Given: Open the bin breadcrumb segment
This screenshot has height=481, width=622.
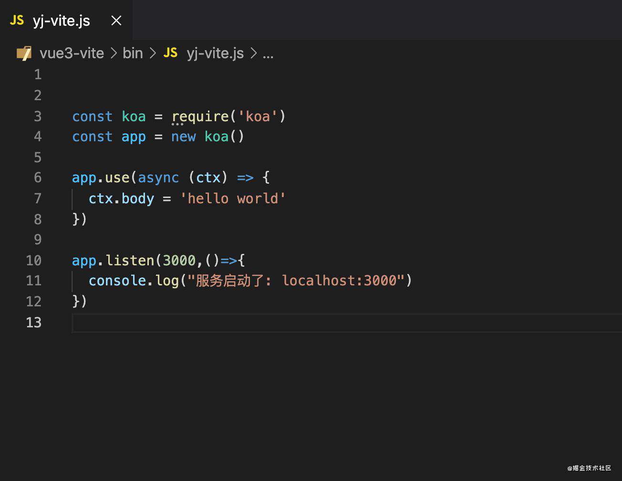Looking at the screenshot, I should (x=133, y=53).
